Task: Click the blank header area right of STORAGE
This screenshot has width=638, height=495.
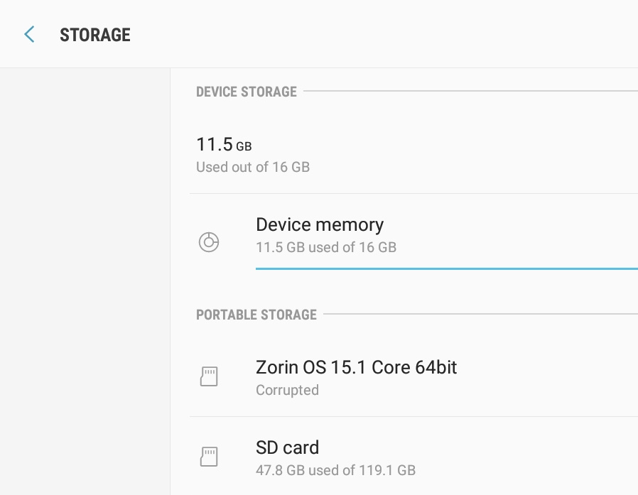Action: (391, 34)
